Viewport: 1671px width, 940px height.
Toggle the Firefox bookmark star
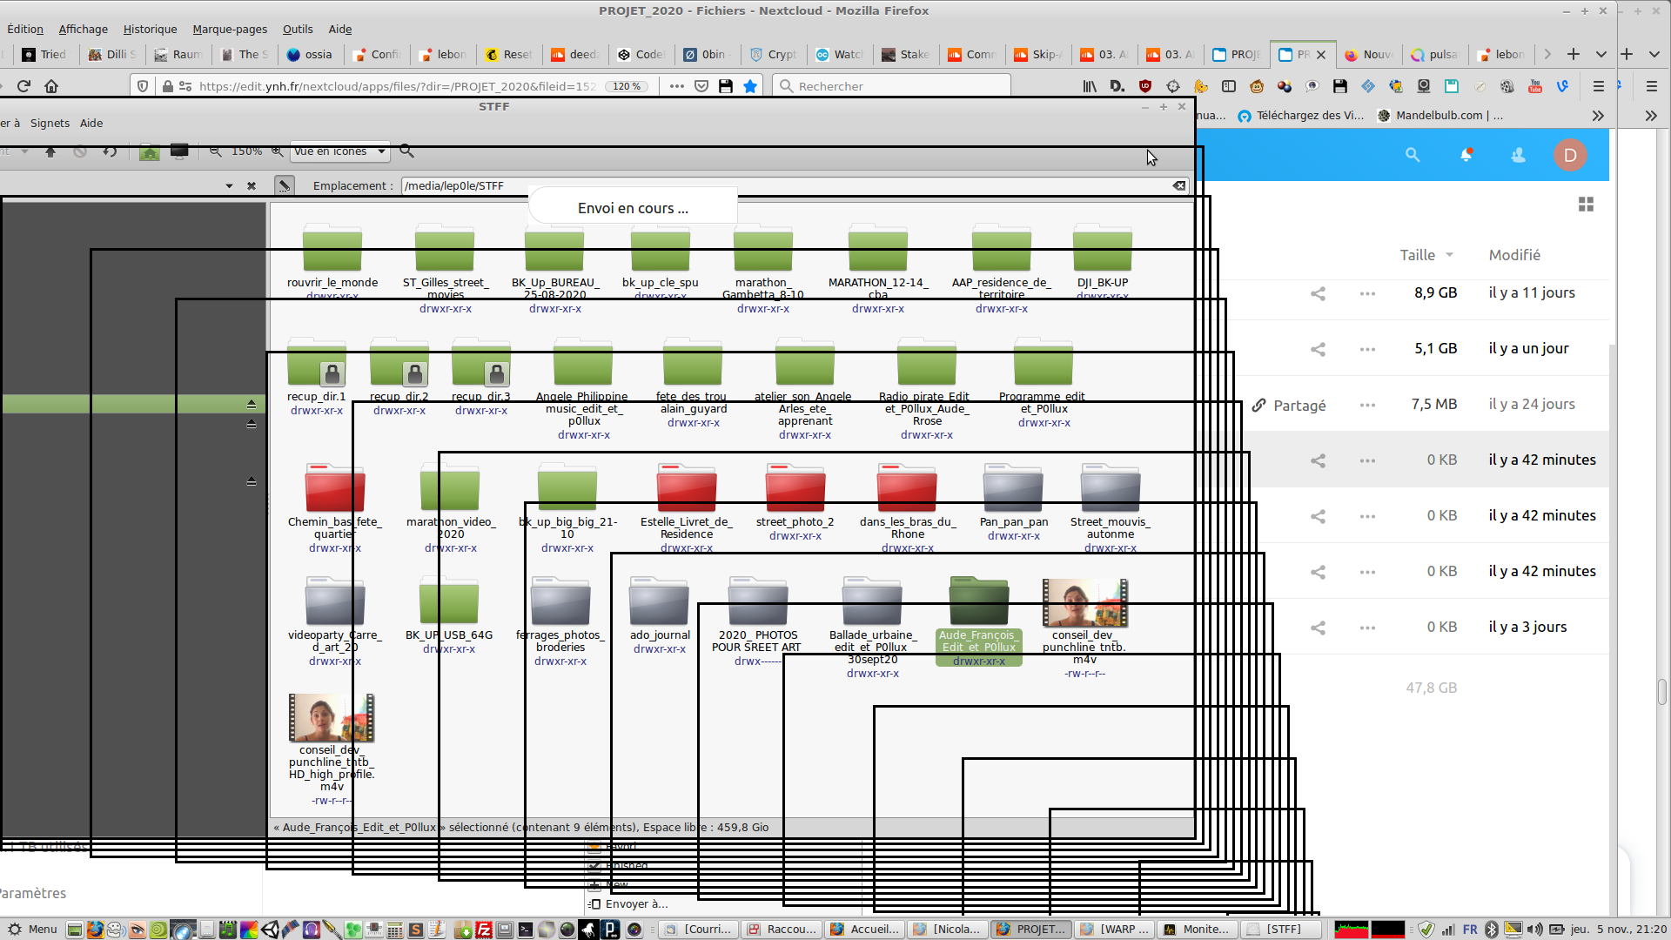click(x=749, y=86)
